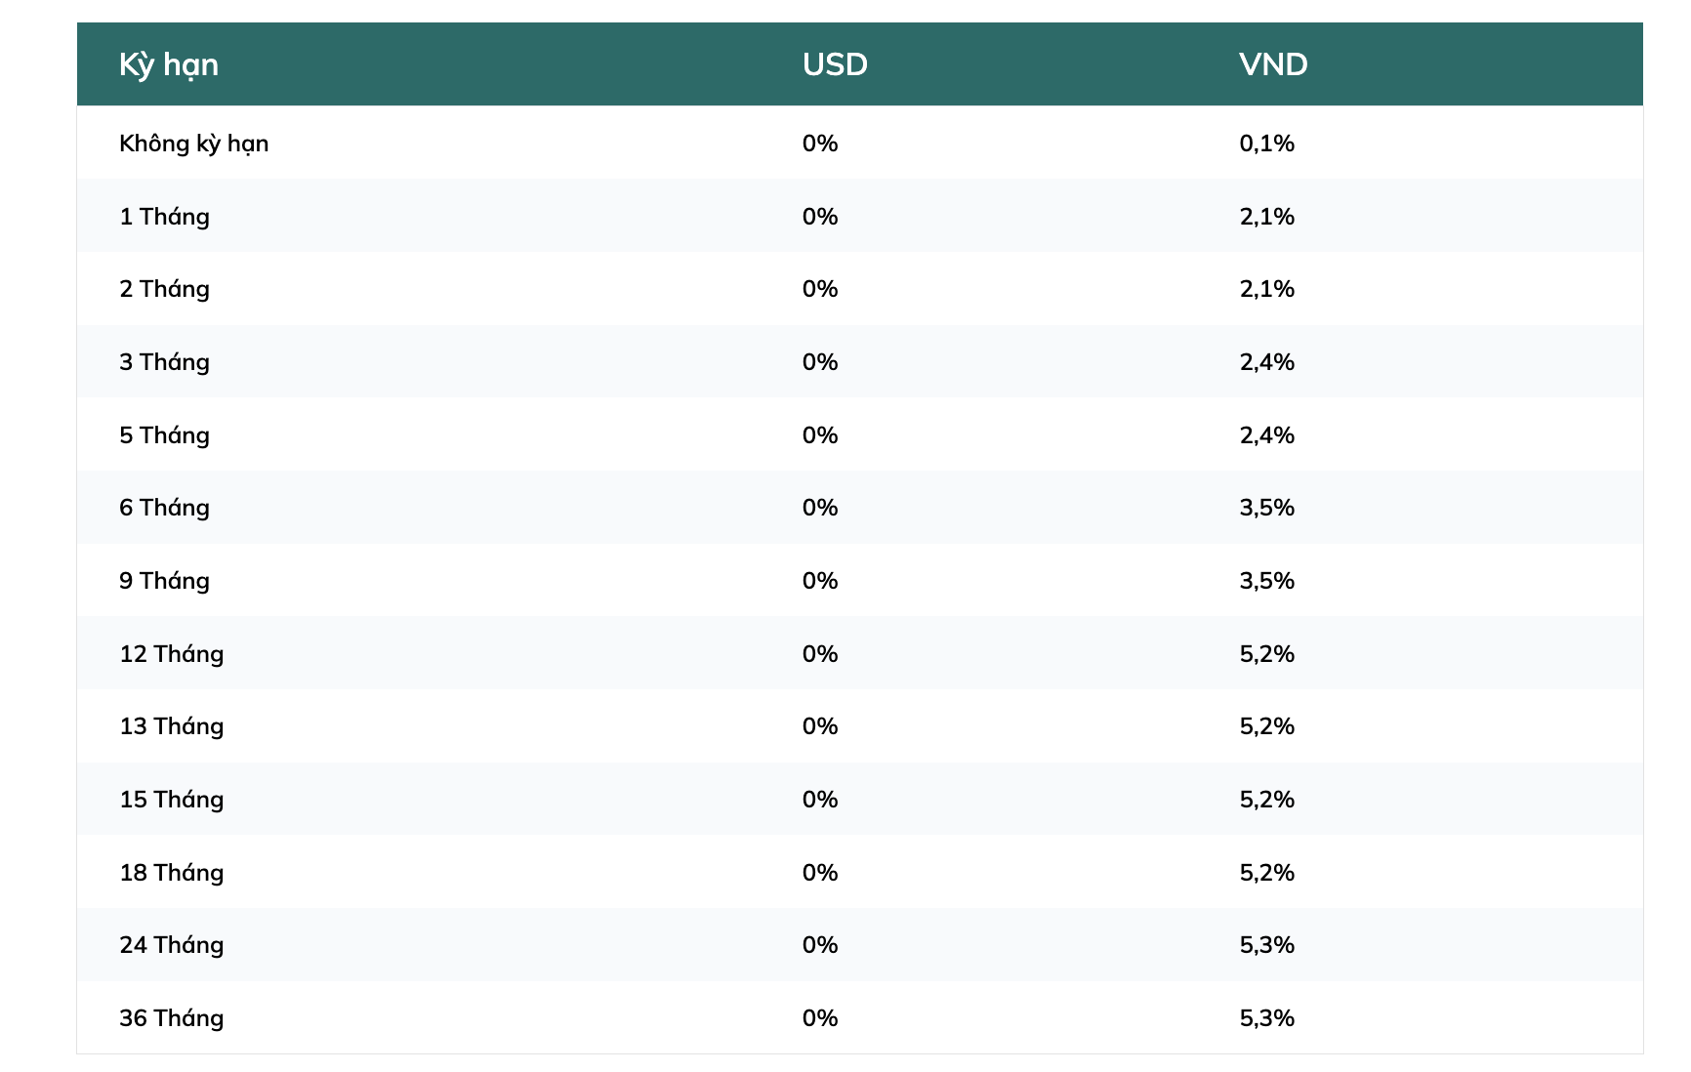The height and width of the screenshot is (1072, 1691).
Task: Select the 15 Tháng term label
Action: pos(171,800)
